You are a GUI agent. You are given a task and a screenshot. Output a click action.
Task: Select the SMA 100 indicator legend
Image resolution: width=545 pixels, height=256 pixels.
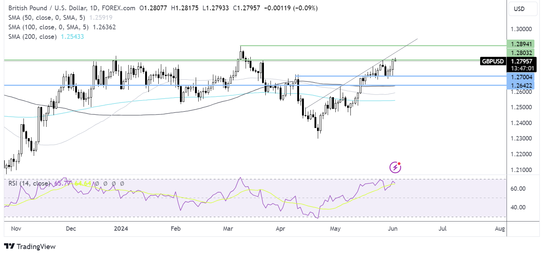coord(48,27)
